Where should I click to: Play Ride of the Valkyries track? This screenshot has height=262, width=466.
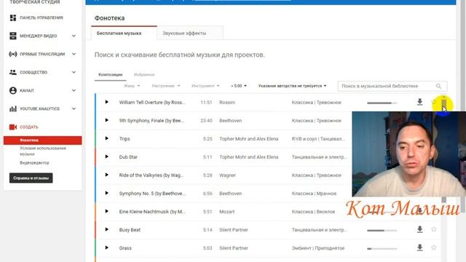coord(107,175)
